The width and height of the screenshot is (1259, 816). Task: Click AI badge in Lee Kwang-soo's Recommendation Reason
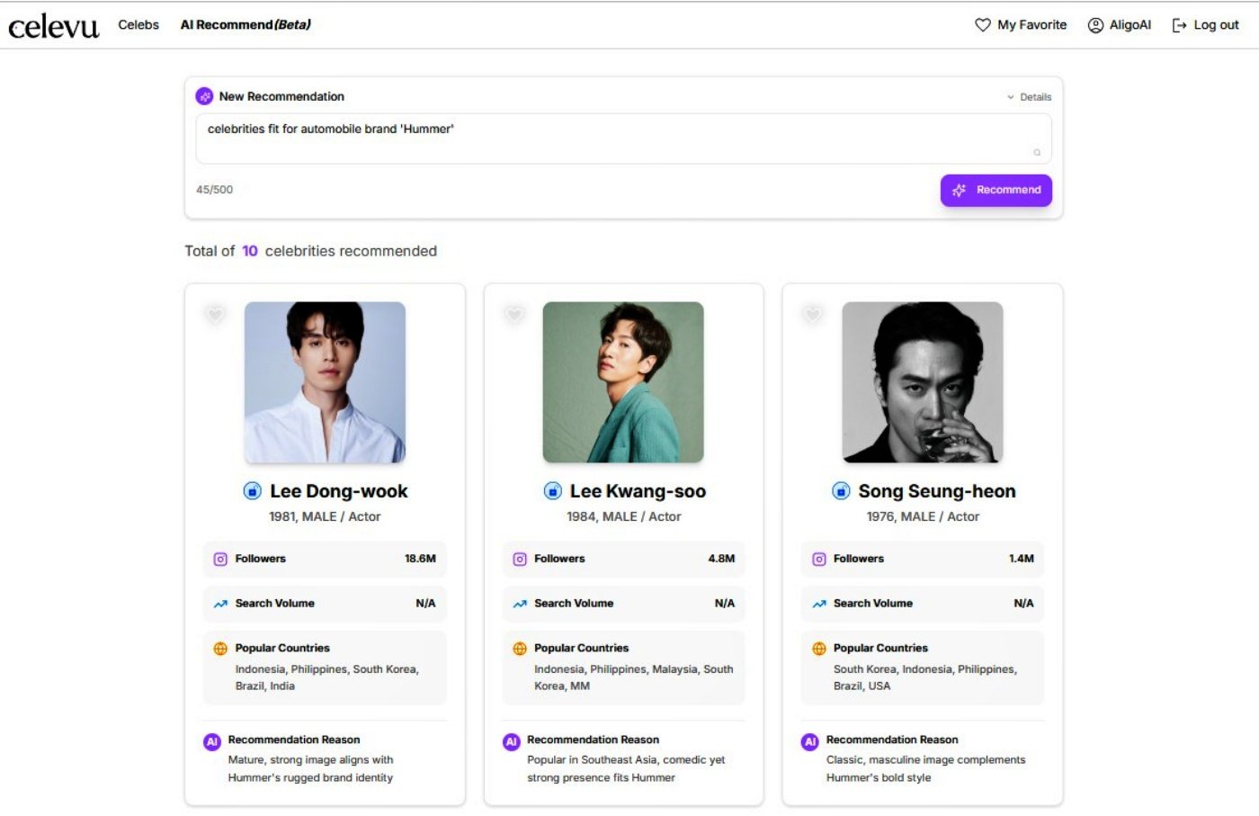tap(512, 742)
